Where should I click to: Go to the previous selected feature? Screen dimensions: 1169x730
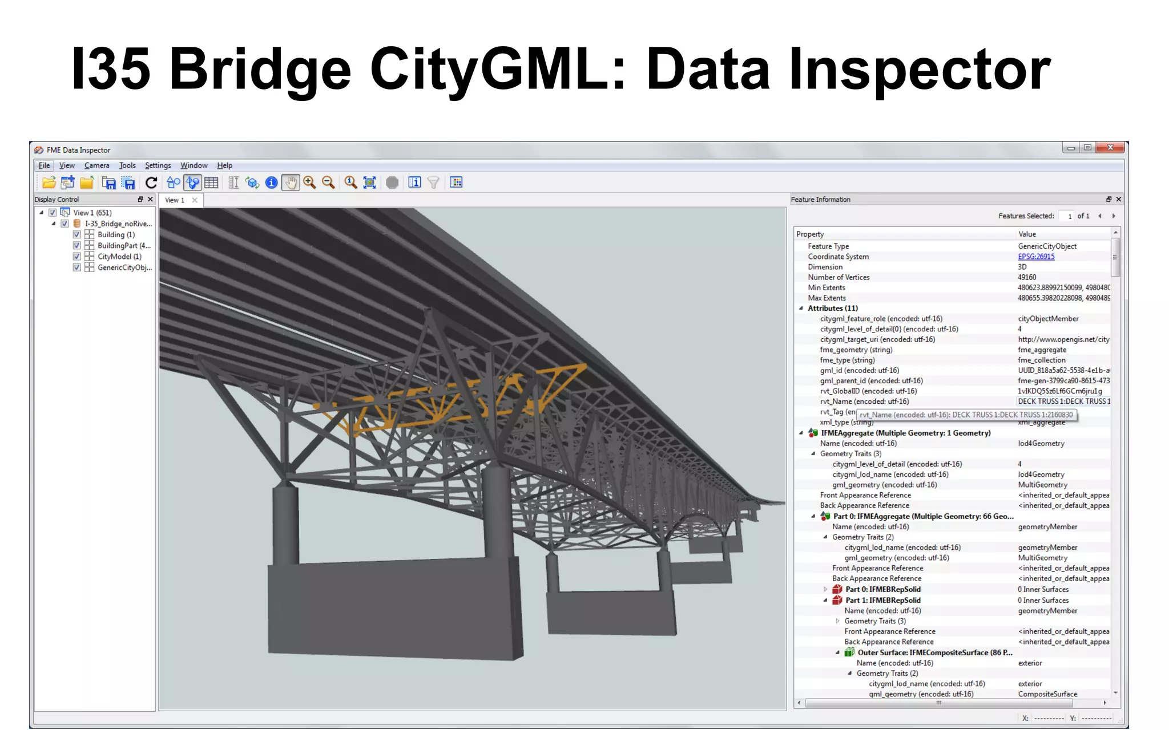pos(1100,216)
